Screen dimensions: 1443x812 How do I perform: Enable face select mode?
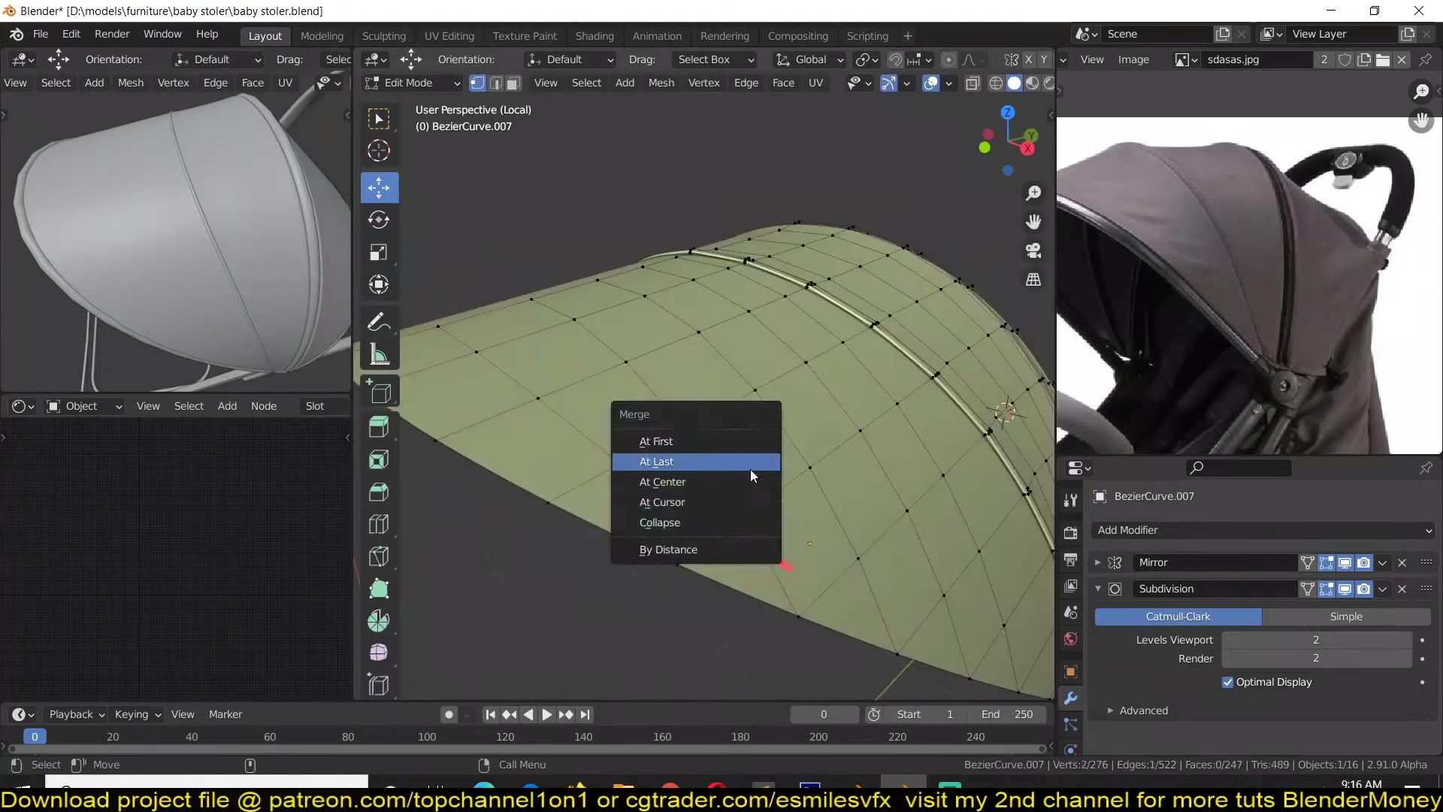click(514, 83)
